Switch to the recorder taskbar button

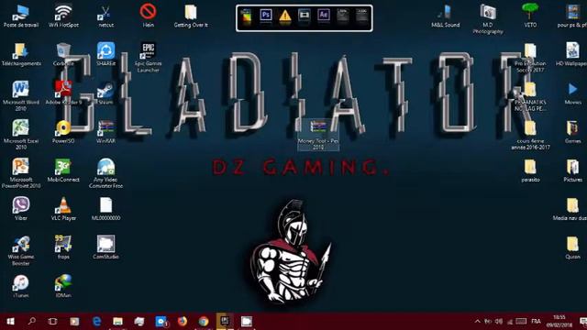(247, 321)
